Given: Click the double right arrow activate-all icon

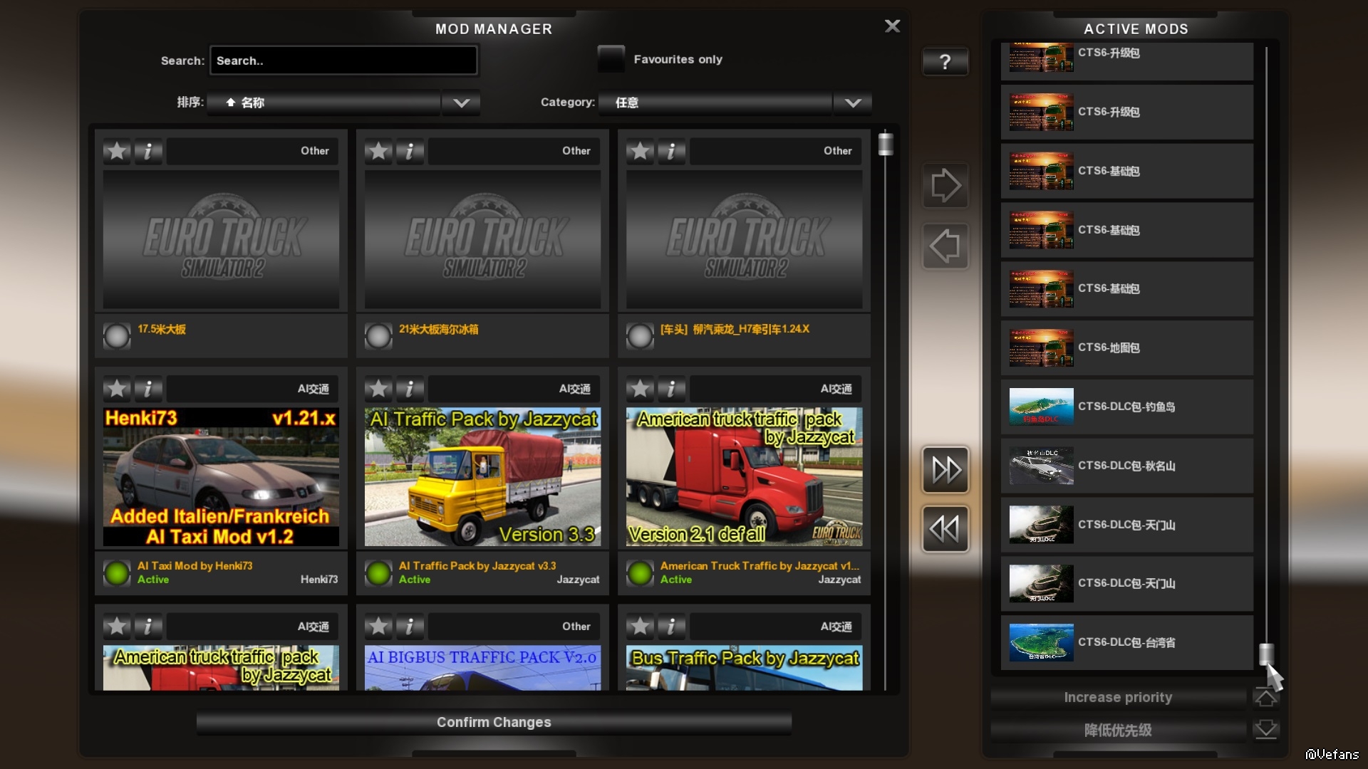Looking at the screenshot, I should (945, 470).
